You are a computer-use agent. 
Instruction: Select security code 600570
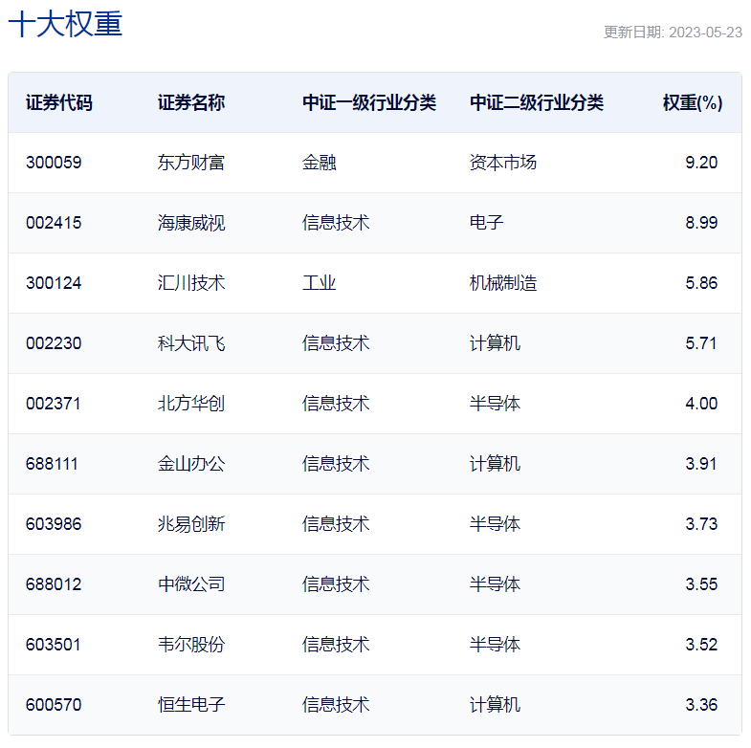54,705
